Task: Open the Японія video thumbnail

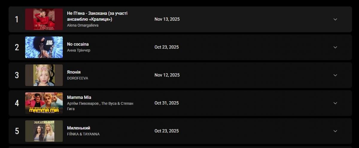Action: click(44, 75)
